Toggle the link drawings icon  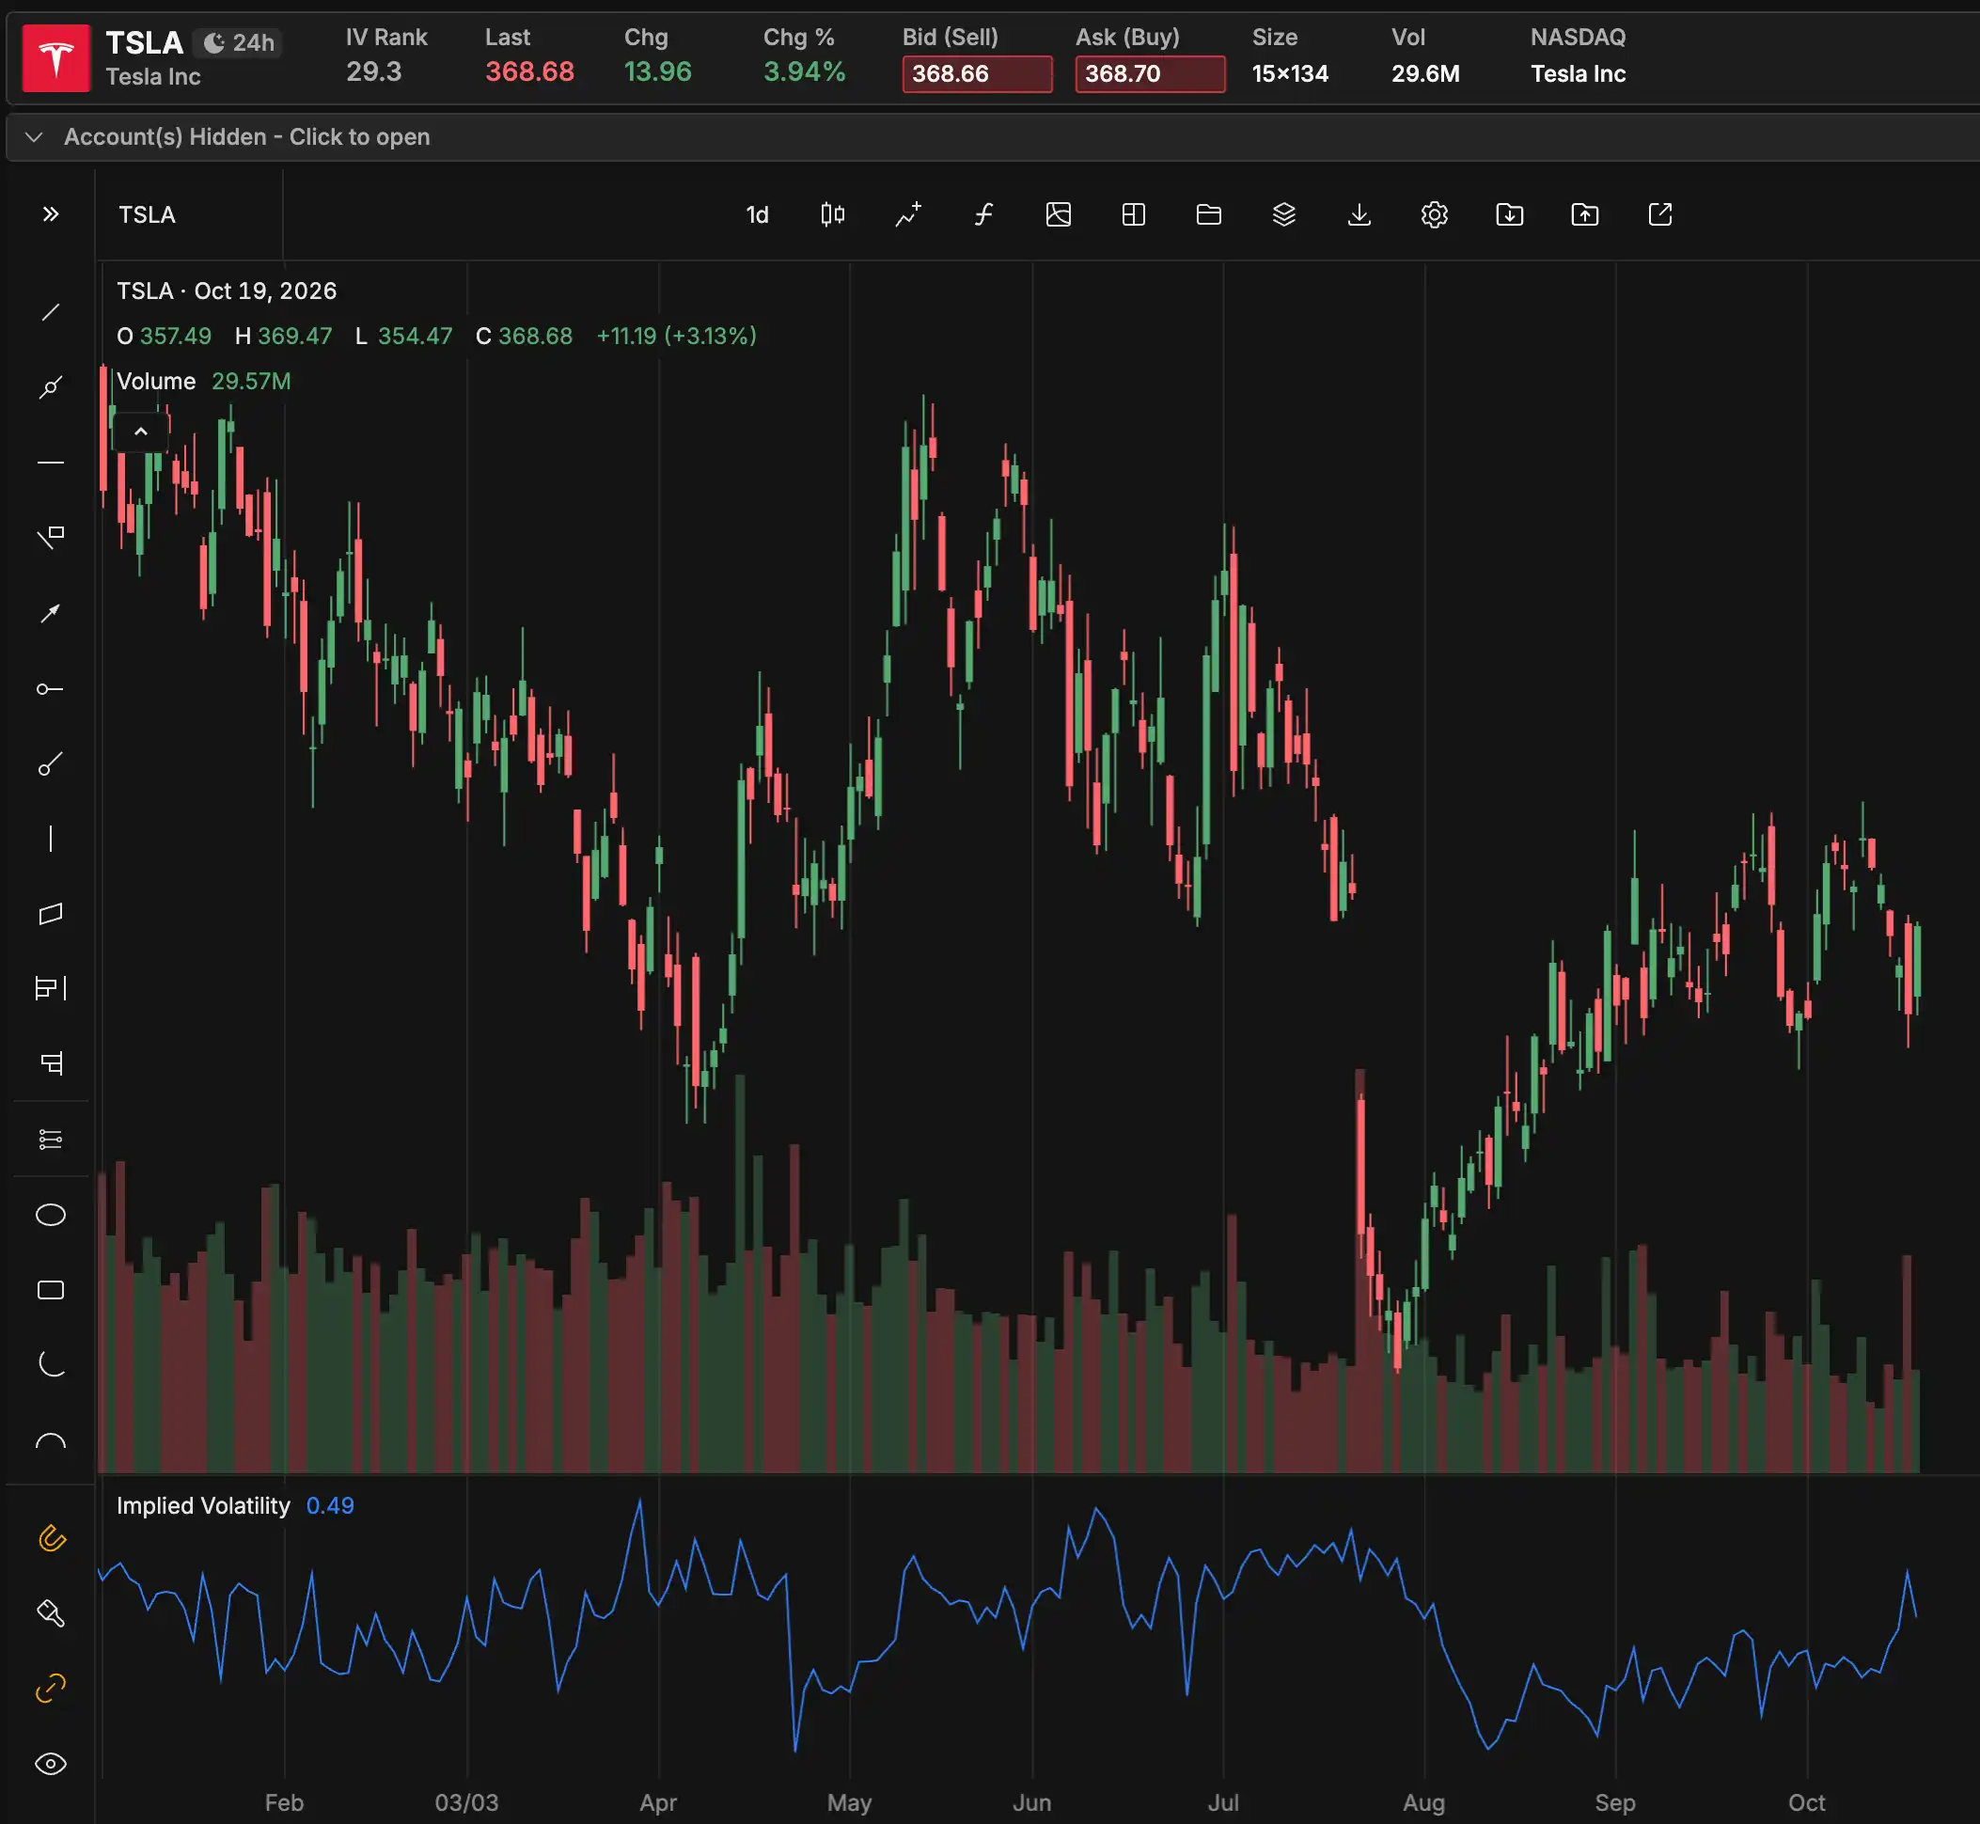51,1689
